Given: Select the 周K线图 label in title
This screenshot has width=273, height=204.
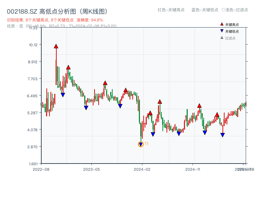Looking at the screenshot, I should (91, 11).
